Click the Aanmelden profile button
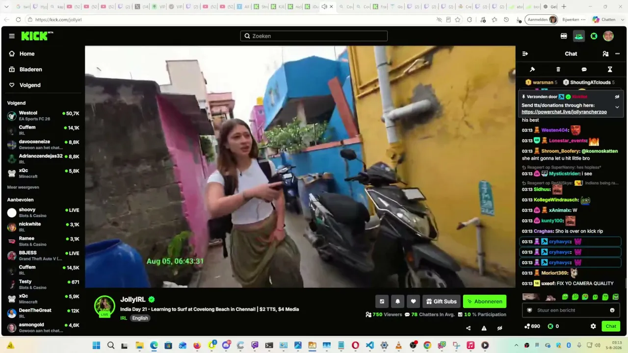This screenshot has height=353, width=628. pos(542,20)
